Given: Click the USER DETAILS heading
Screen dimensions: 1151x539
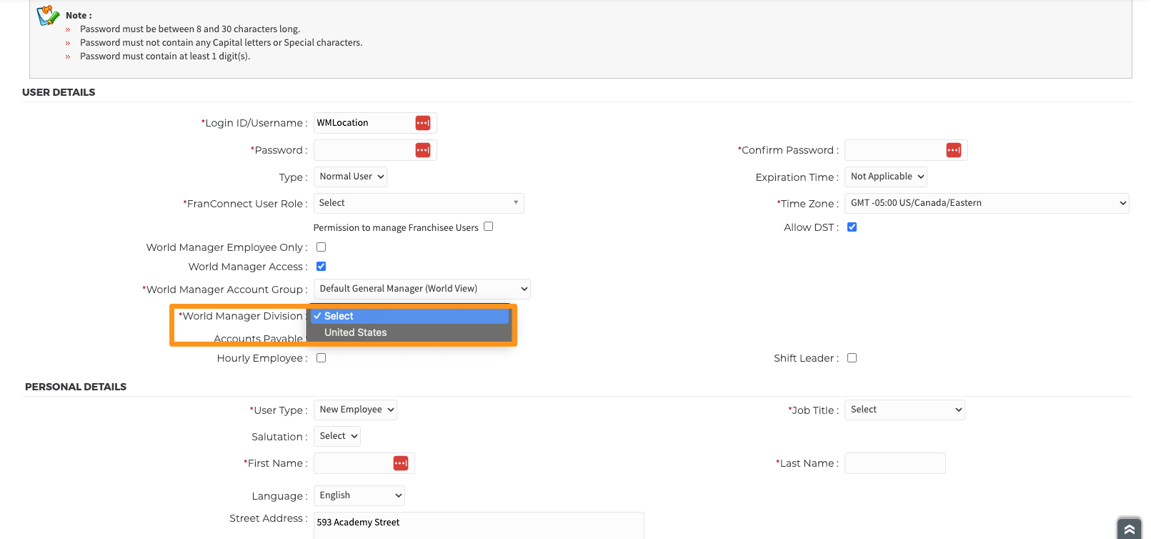Looking at the screenshot, I should (59, 92).
